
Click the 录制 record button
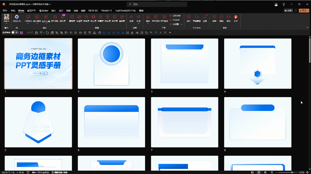click(288, 10)
